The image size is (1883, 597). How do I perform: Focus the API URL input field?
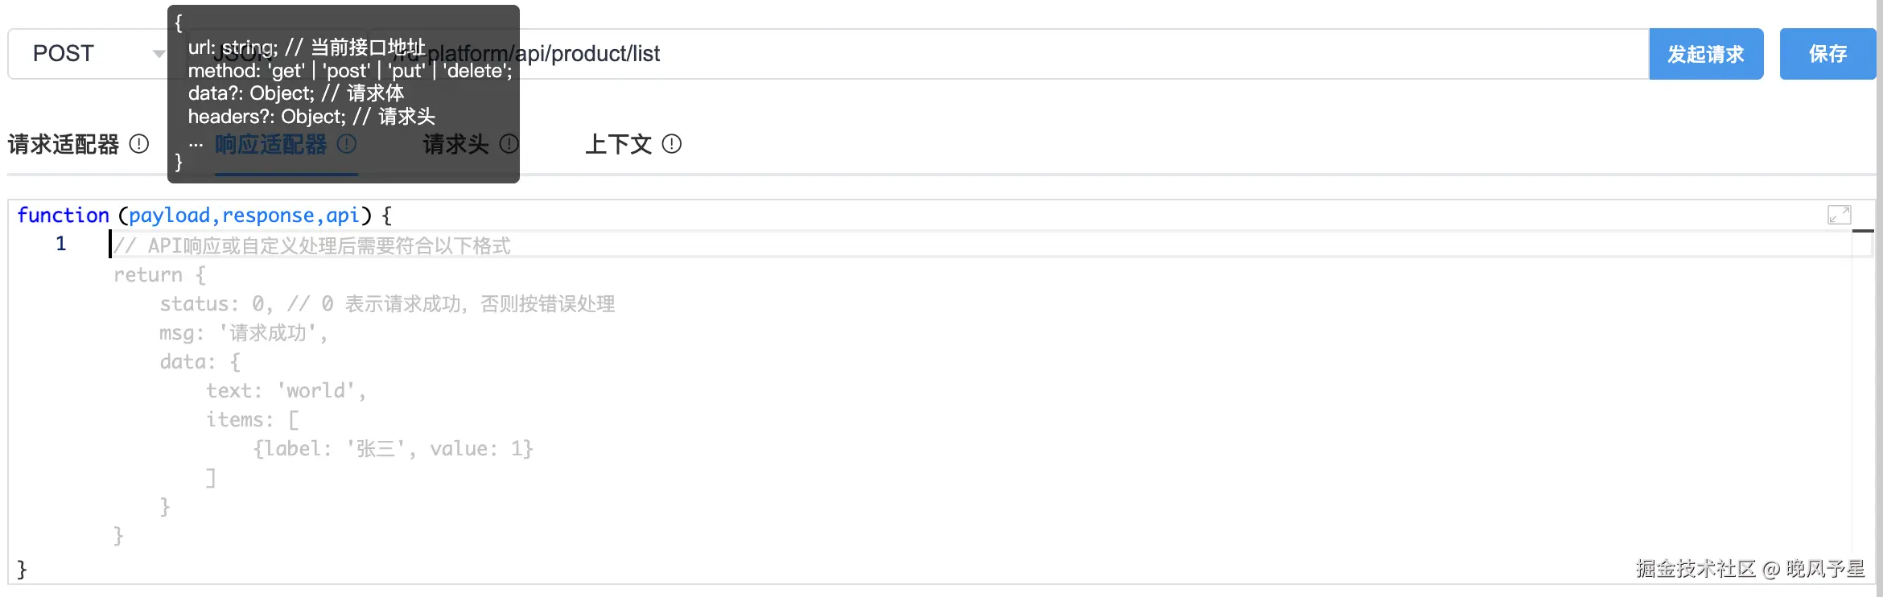tap(1046, 54)
